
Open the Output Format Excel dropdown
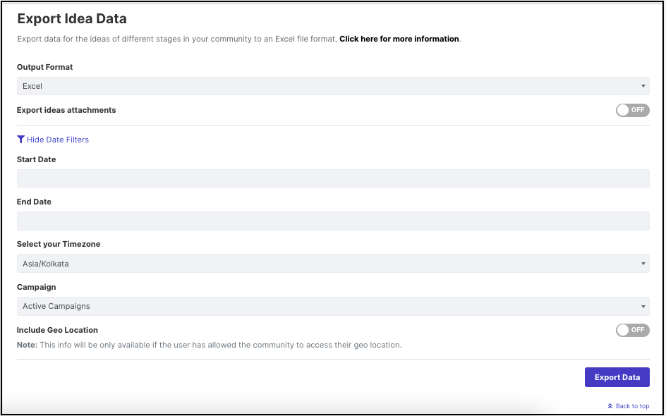[x=333, y=86]
